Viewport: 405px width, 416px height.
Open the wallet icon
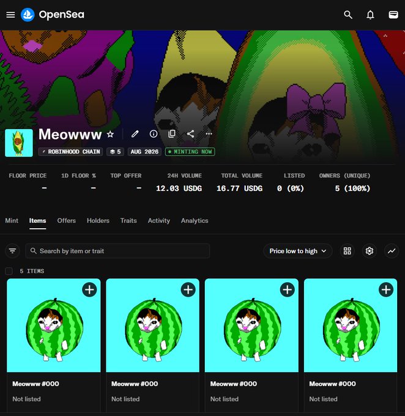[393, 15]
